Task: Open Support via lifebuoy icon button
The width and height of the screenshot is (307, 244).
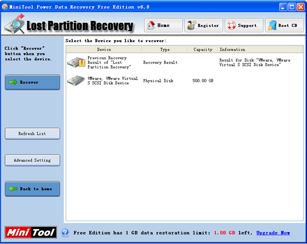Action: pyautogui.click(x=244, y=25)
